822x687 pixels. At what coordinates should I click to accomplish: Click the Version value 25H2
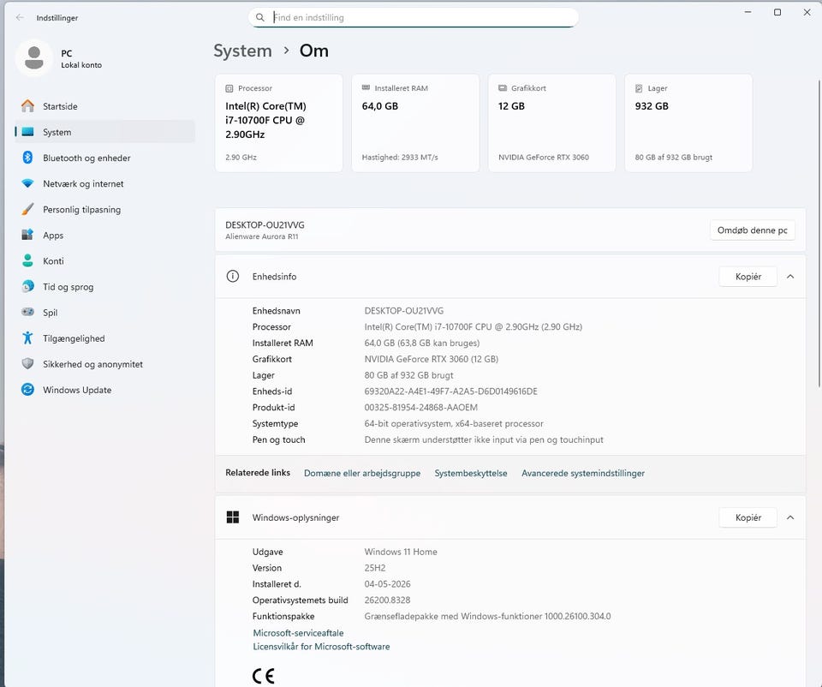coord(375,568)
